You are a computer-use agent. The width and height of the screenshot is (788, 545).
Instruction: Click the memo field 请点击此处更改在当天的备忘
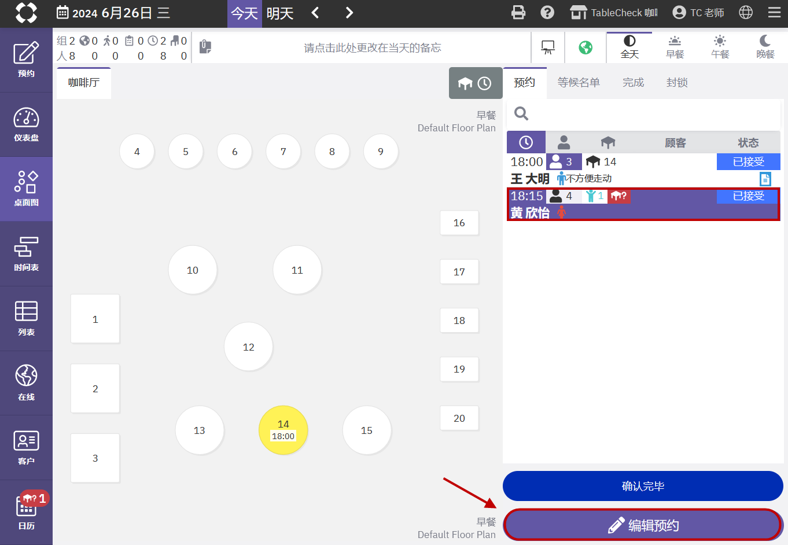[373, 47]
